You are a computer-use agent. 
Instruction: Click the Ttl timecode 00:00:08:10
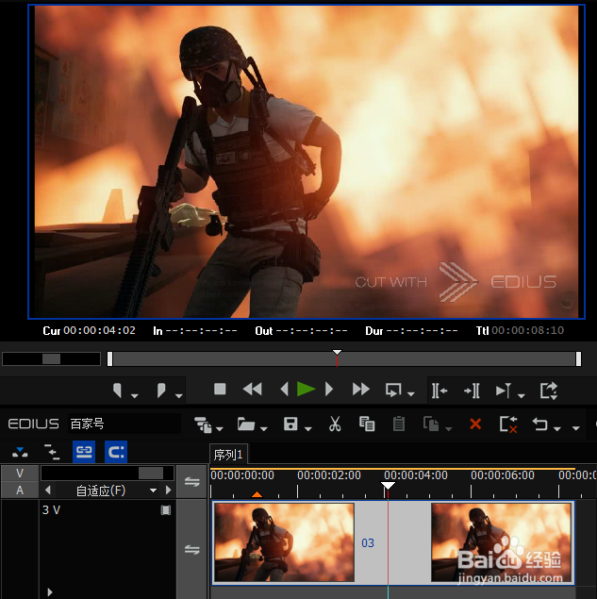pyautogui.click(x=527, y=330)
